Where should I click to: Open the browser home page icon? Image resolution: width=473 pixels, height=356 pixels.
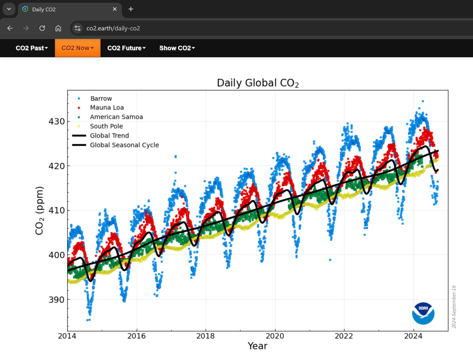(x=58, y=28)
